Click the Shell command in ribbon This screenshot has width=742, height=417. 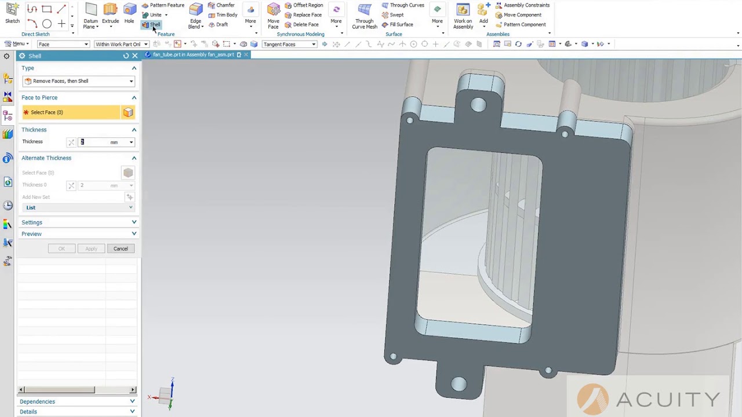click(x=151, y=25)
